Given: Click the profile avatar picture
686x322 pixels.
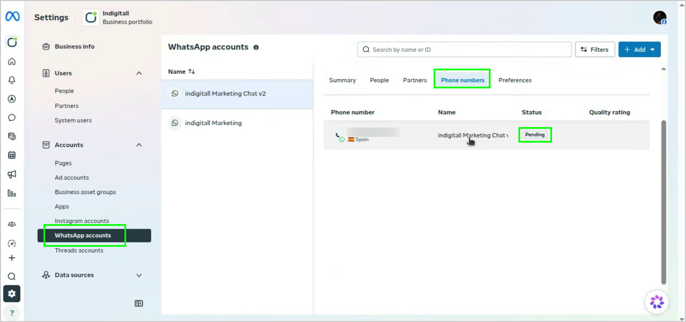Looking at the screenshot, I should tap(660, 18).
